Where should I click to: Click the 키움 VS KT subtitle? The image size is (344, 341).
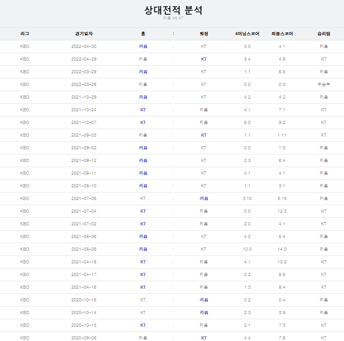pos(173,18)
